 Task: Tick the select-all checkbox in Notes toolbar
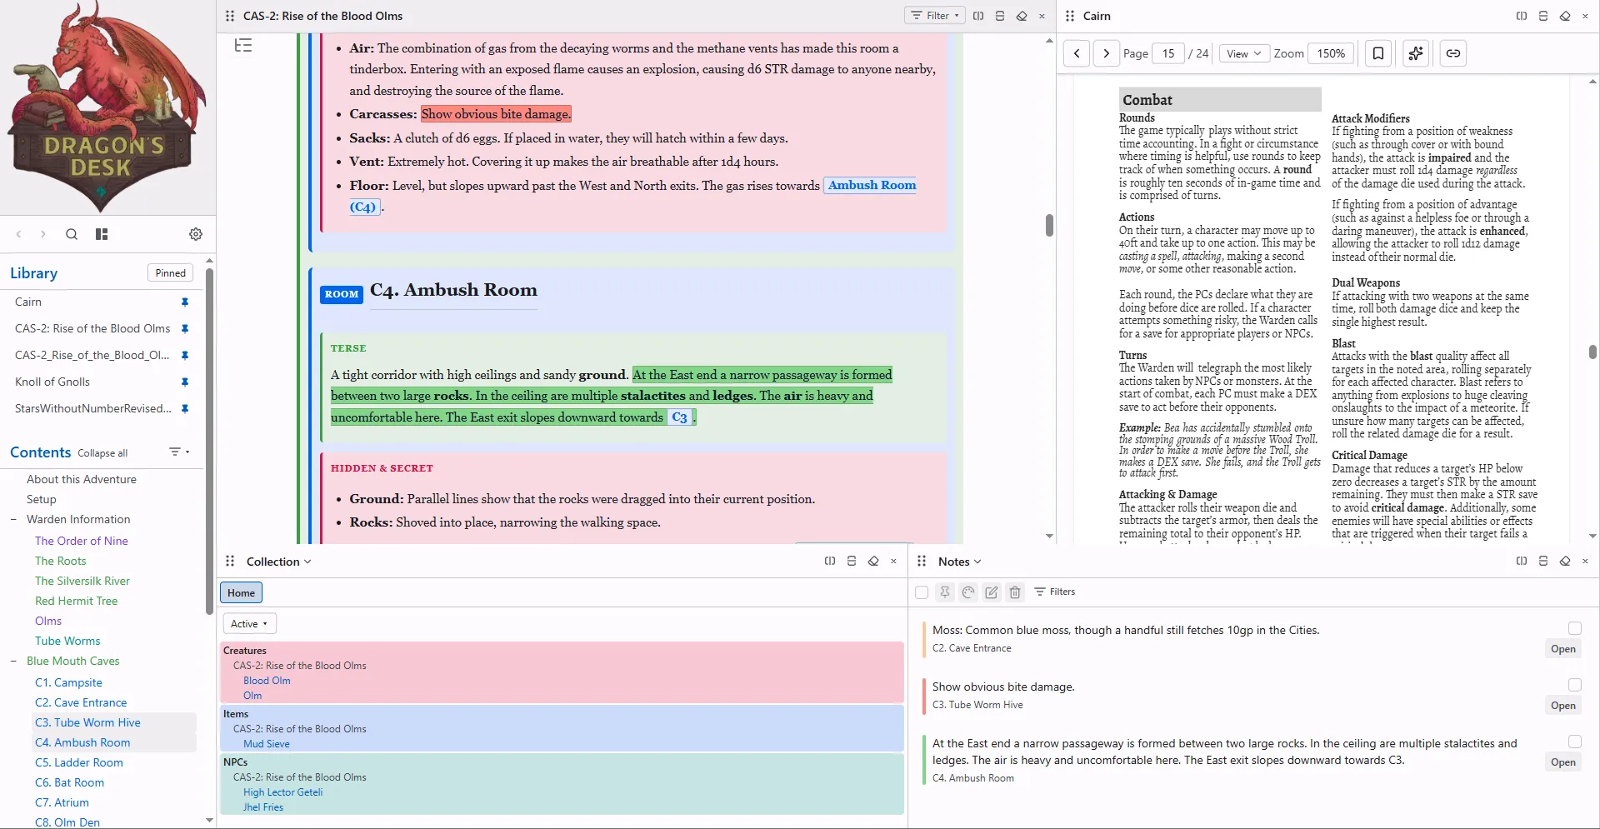pos(922,592)
